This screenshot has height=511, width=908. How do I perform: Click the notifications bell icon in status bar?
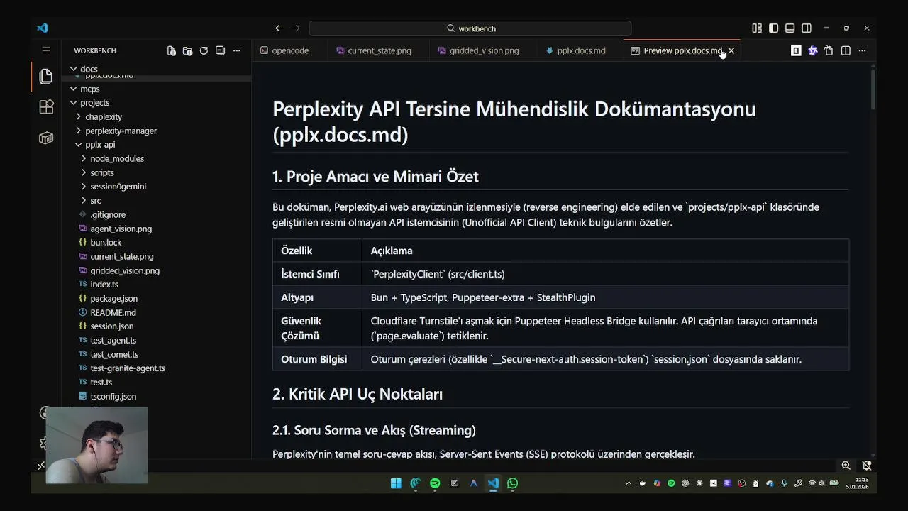[x=866, y=466]
